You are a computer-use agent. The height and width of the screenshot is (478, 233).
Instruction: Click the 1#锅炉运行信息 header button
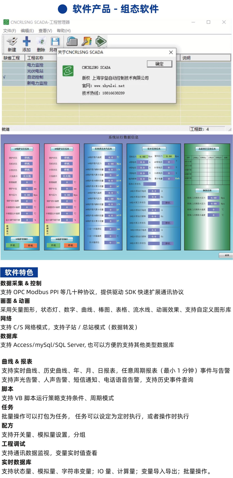point(22,149)
